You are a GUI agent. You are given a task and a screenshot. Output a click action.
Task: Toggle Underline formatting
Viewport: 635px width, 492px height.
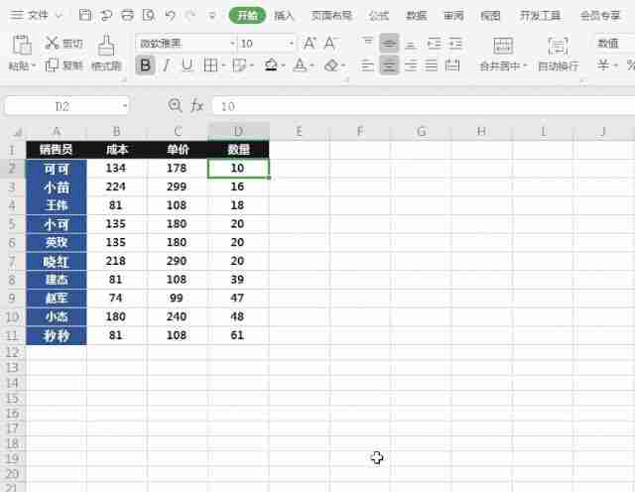click(x=187, y=64)
